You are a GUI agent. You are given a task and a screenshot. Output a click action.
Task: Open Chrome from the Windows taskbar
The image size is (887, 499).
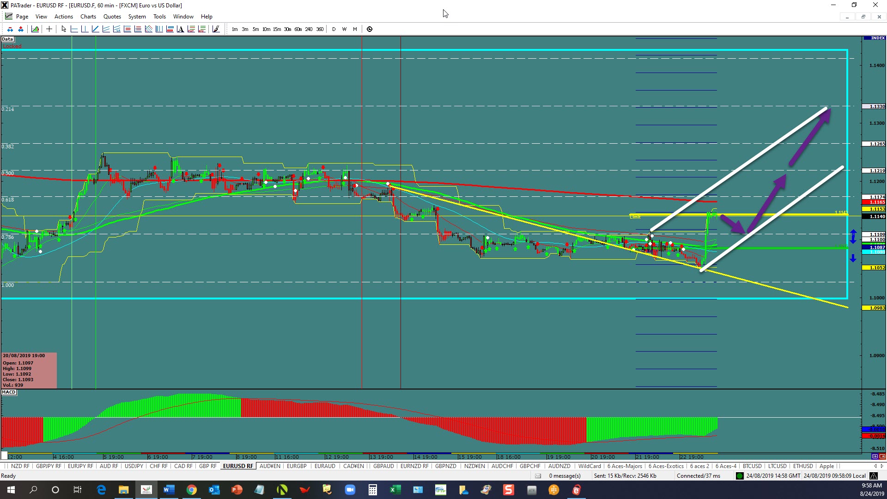tap(191, 490)
